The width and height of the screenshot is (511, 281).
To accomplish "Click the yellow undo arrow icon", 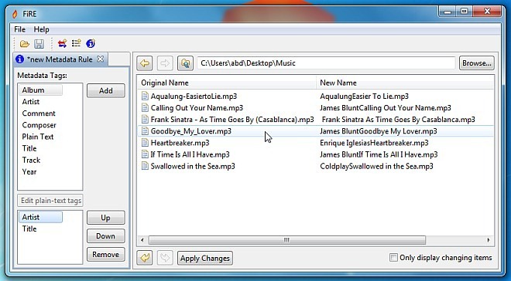I will (x=144, y=258).
